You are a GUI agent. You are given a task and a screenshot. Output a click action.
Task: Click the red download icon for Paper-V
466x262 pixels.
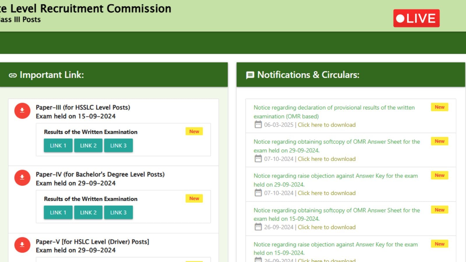click(22, 245)
